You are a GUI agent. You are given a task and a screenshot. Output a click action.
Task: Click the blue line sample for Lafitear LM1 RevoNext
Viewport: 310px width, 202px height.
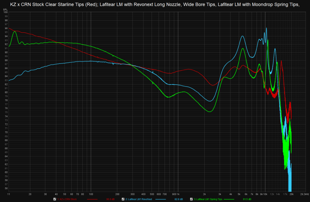pos(160,199)
